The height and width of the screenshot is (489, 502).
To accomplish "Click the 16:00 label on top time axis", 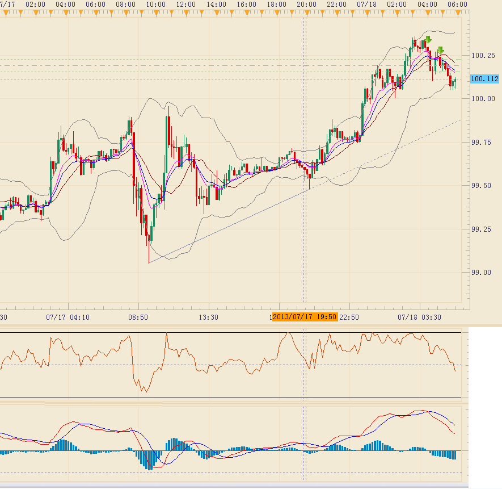I will pos(247,5).
